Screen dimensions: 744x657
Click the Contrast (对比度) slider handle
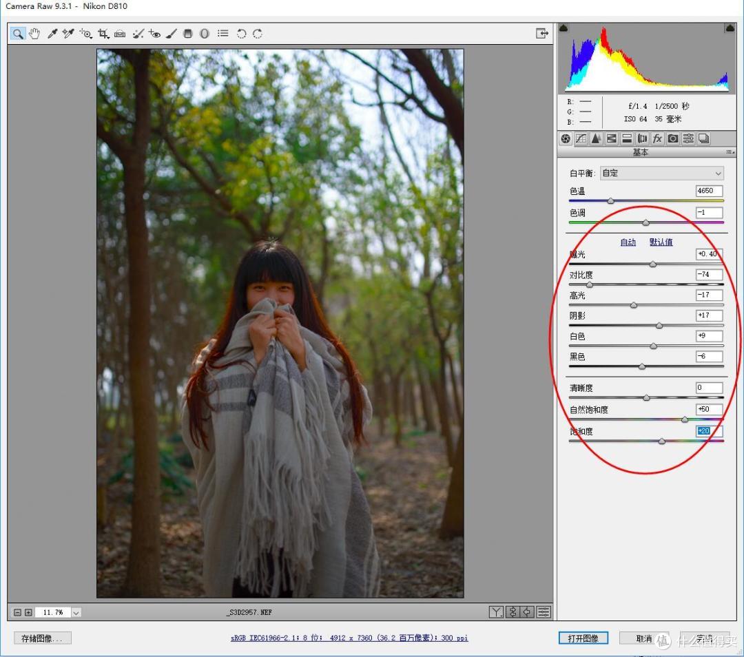[x=589, y=284]
